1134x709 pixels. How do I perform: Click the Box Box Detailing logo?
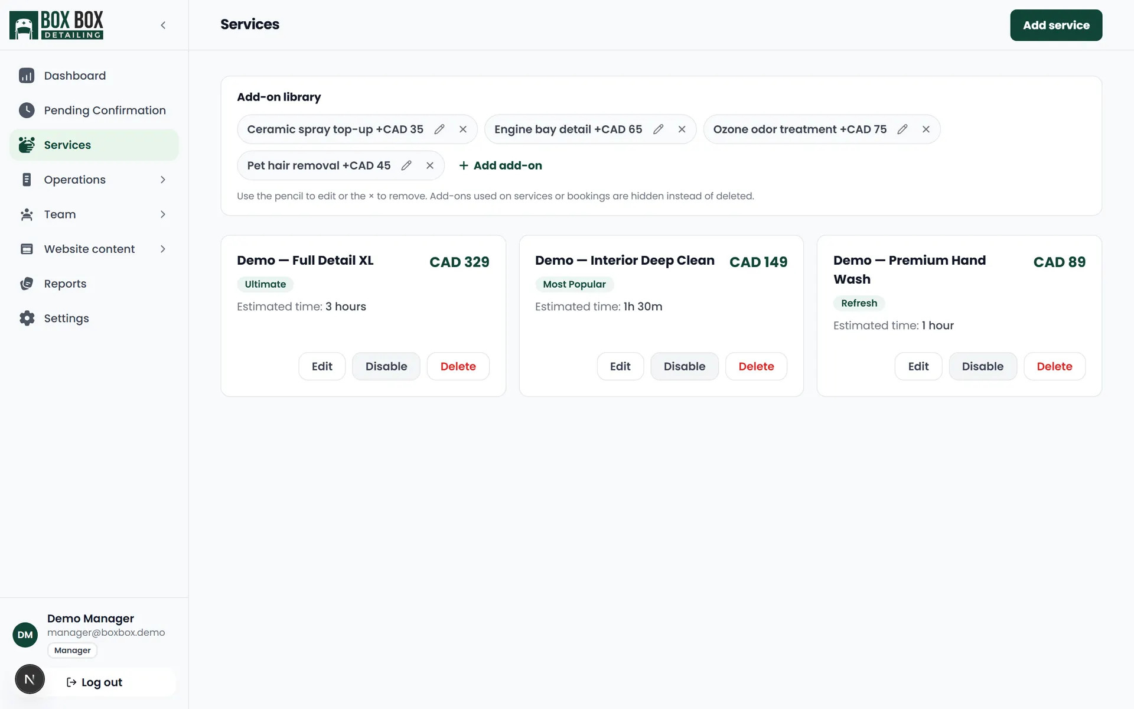pos(56,25)
